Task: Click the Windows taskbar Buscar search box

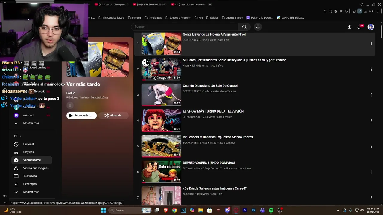Action: click(x=130, y=210)
